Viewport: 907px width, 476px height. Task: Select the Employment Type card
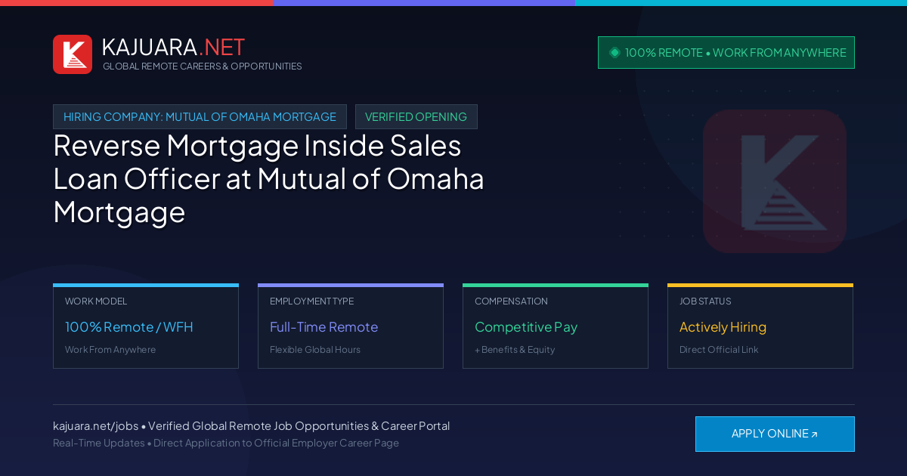click(351, 326)
